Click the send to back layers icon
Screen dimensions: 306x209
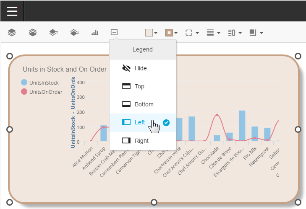33,32
